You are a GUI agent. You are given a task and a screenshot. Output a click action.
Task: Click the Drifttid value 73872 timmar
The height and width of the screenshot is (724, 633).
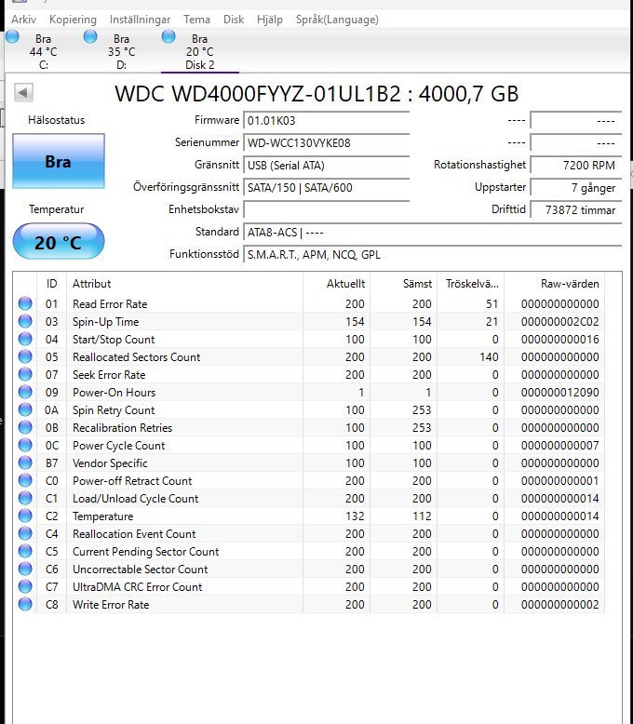(575, 209)
